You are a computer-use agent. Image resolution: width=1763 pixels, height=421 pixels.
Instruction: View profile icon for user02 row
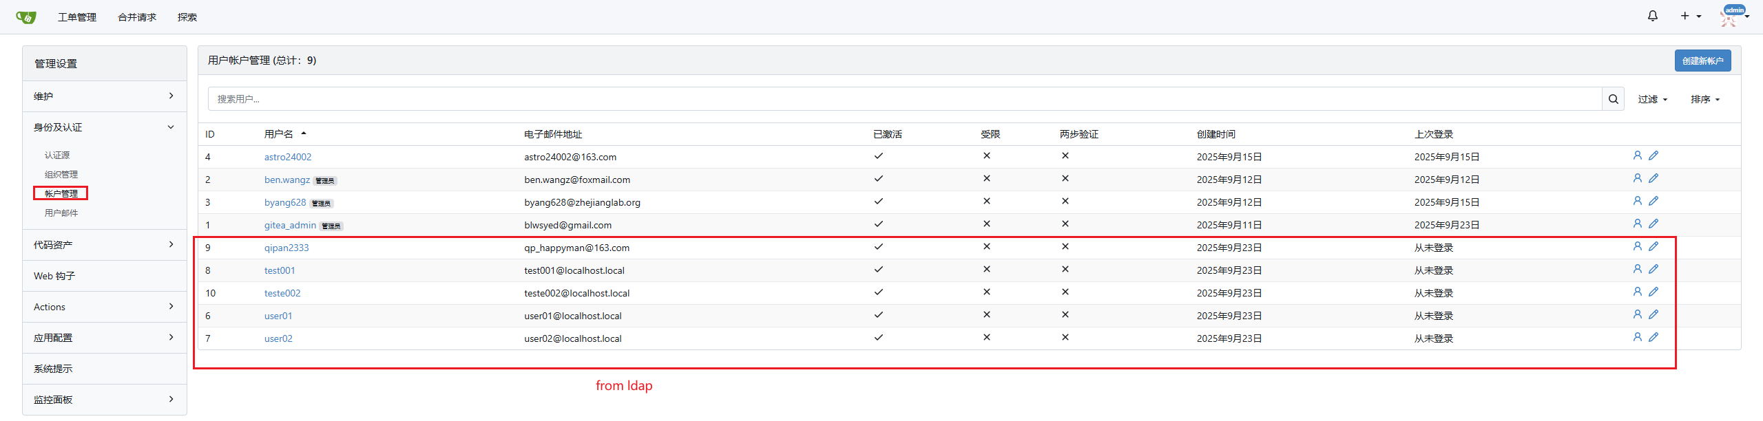tap(1637, 338)
